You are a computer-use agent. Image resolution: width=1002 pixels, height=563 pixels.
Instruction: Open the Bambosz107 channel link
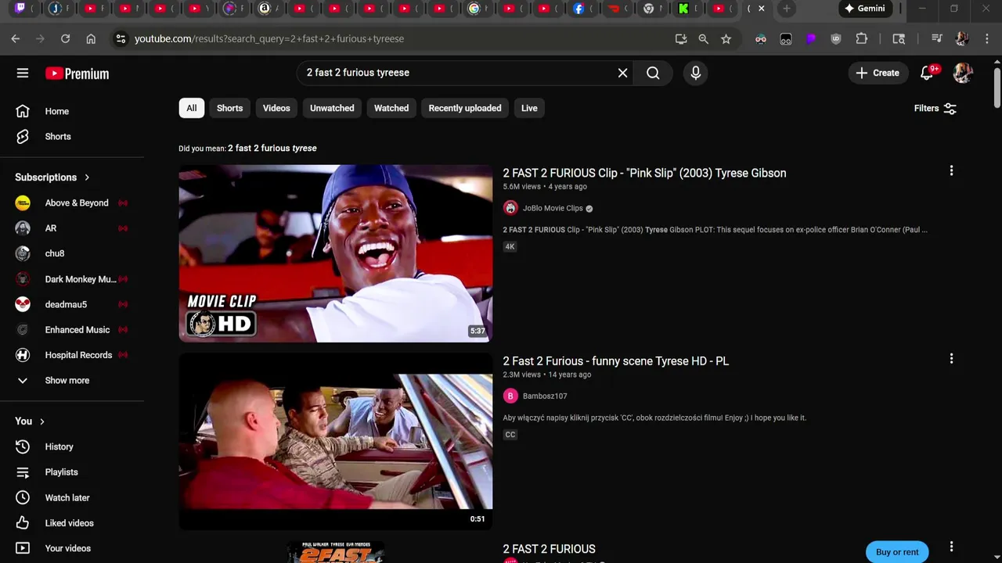click(545, 396)
